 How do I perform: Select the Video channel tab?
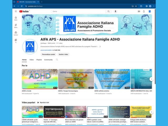pos(31,60)
